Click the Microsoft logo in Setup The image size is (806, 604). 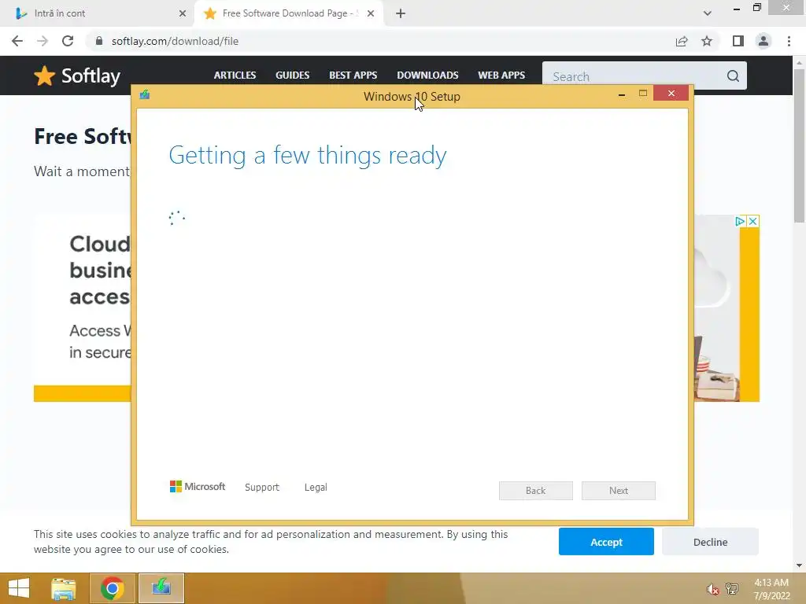pyautogui.click(x=198, y=486)
